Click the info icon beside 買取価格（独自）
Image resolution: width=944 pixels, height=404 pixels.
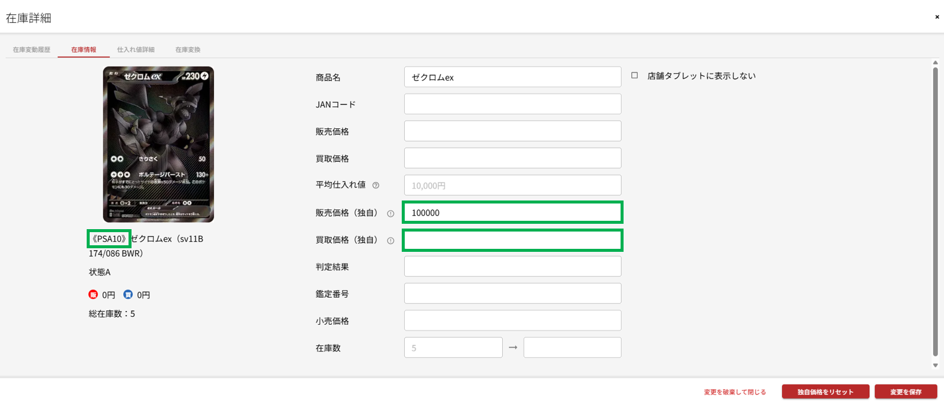390,240
